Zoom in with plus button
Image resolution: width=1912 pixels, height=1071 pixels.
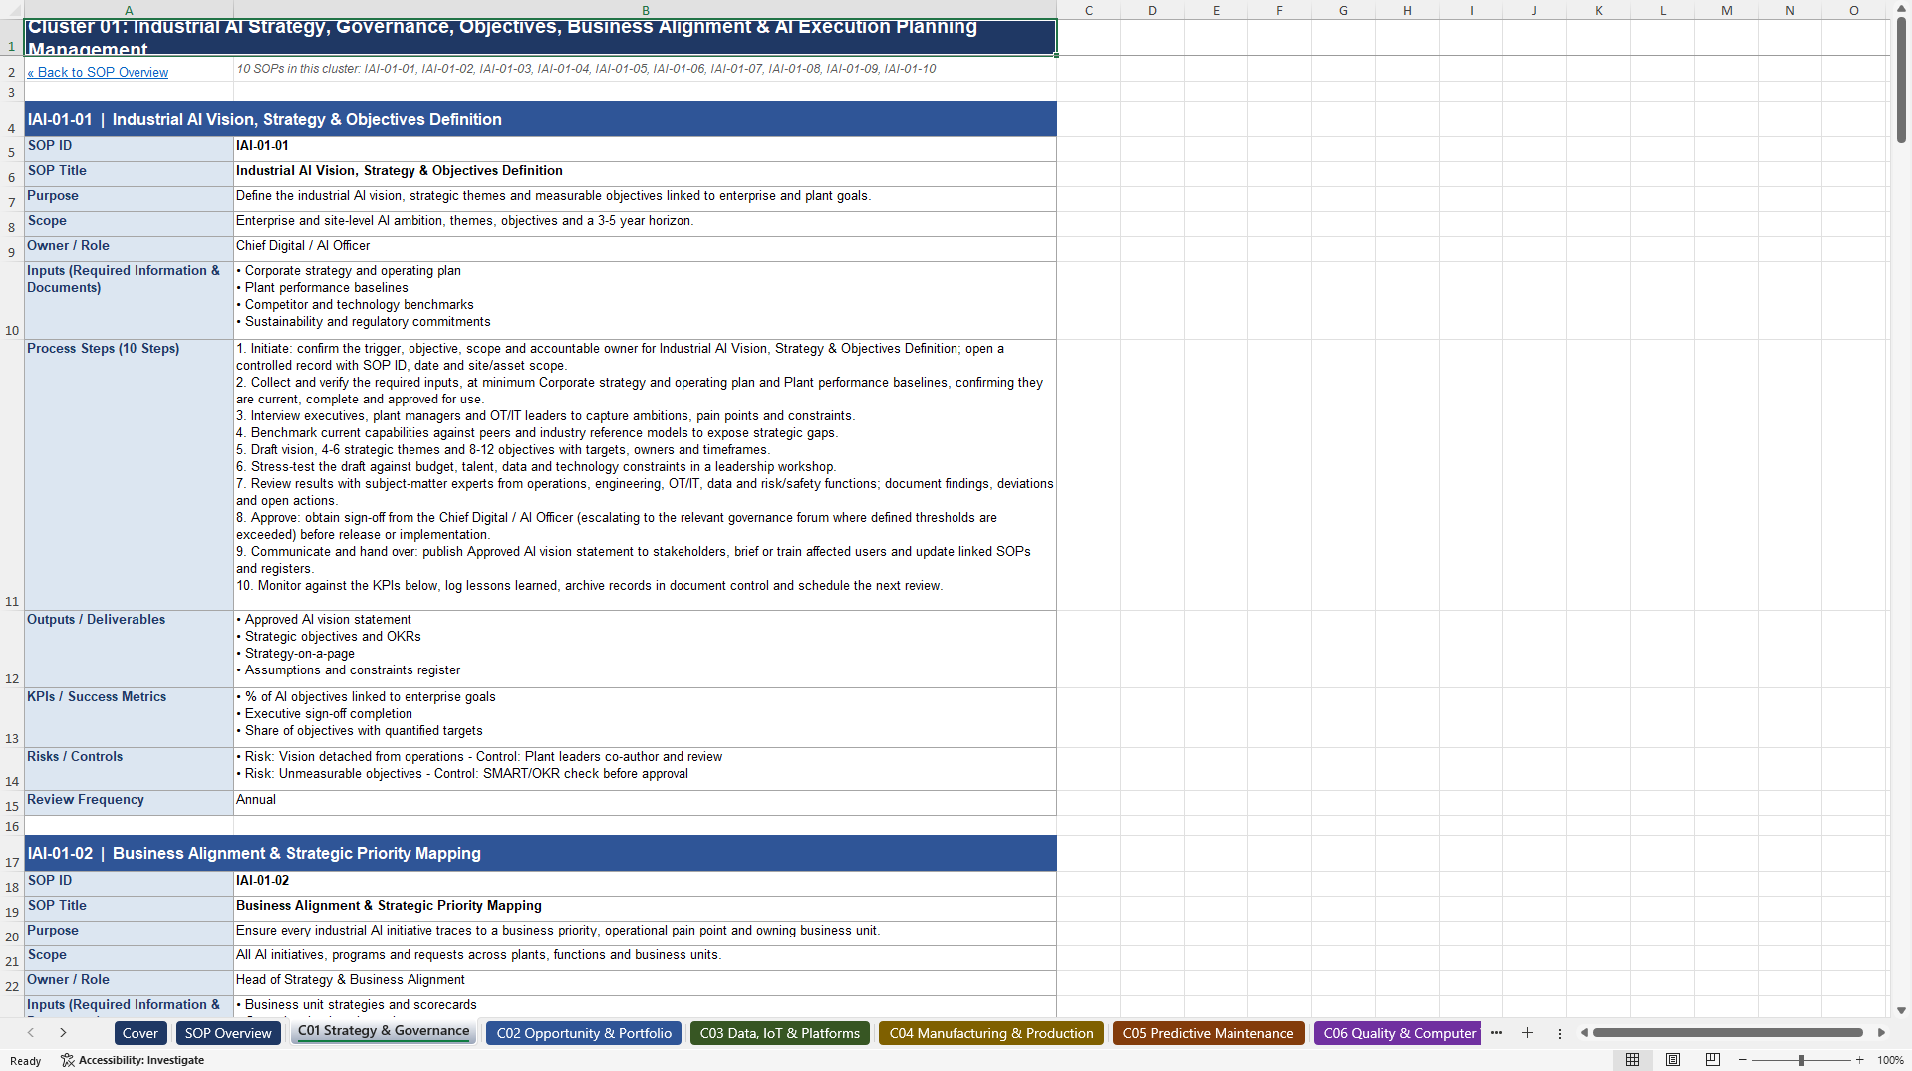1859,1060
